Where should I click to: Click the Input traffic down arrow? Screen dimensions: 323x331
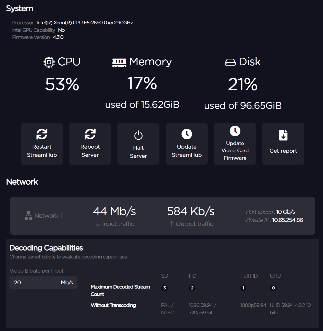(97, 224)
